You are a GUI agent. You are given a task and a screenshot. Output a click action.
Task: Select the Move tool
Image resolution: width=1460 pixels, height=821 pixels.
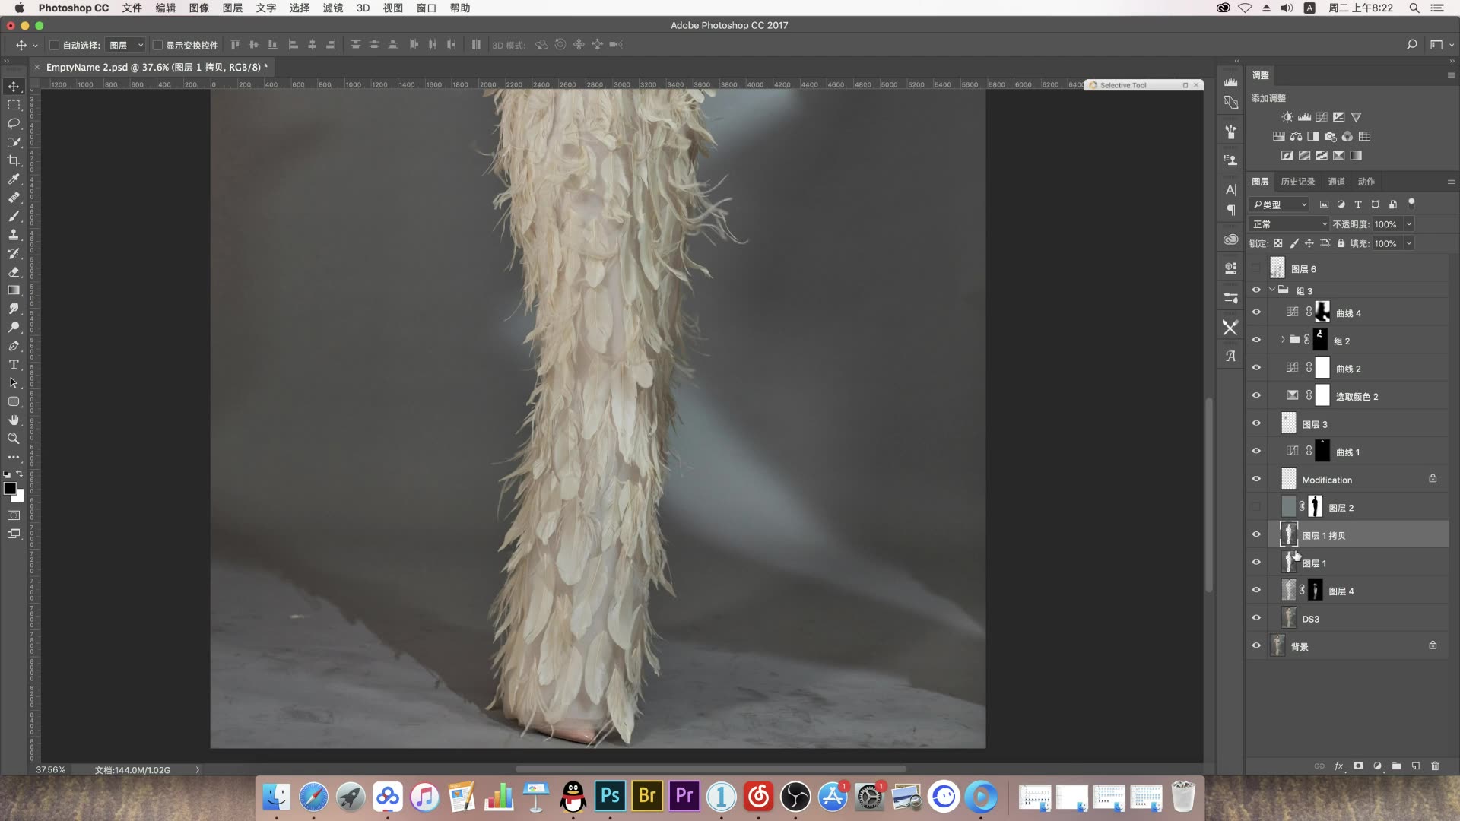pyautogui.click(x=14, y=87)
